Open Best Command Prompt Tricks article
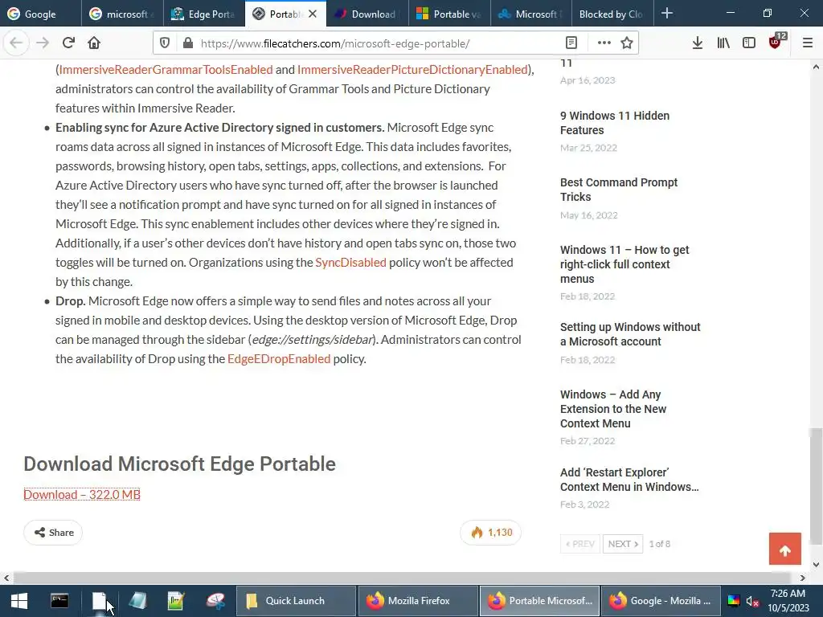The image size is (823, 617). 619,190
